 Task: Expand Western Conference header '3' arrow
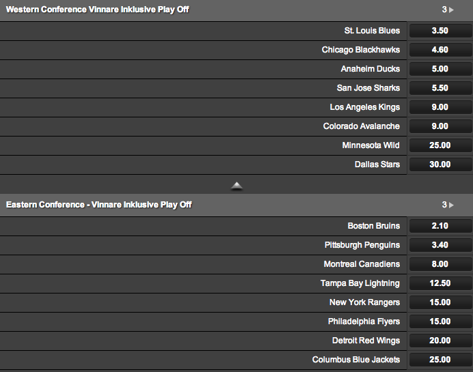coord(448,10)
